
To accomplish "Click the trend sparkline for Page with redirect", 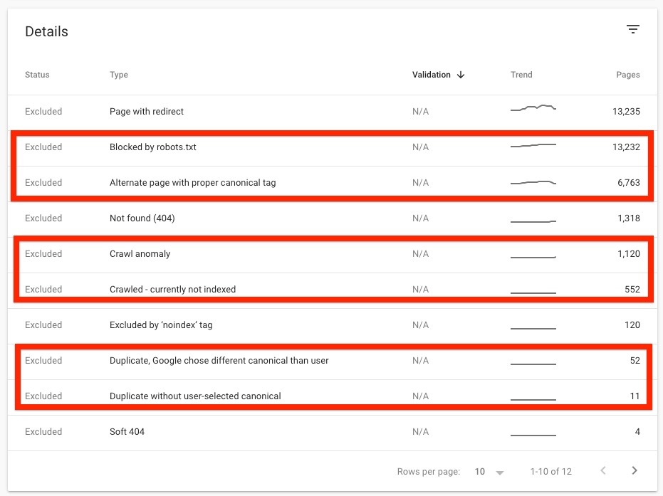I will click(x=533, y=107).
